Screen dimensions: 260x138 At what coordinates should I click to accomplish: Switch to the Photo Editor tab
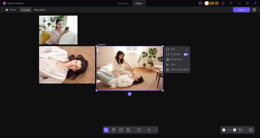pos(40,10)
